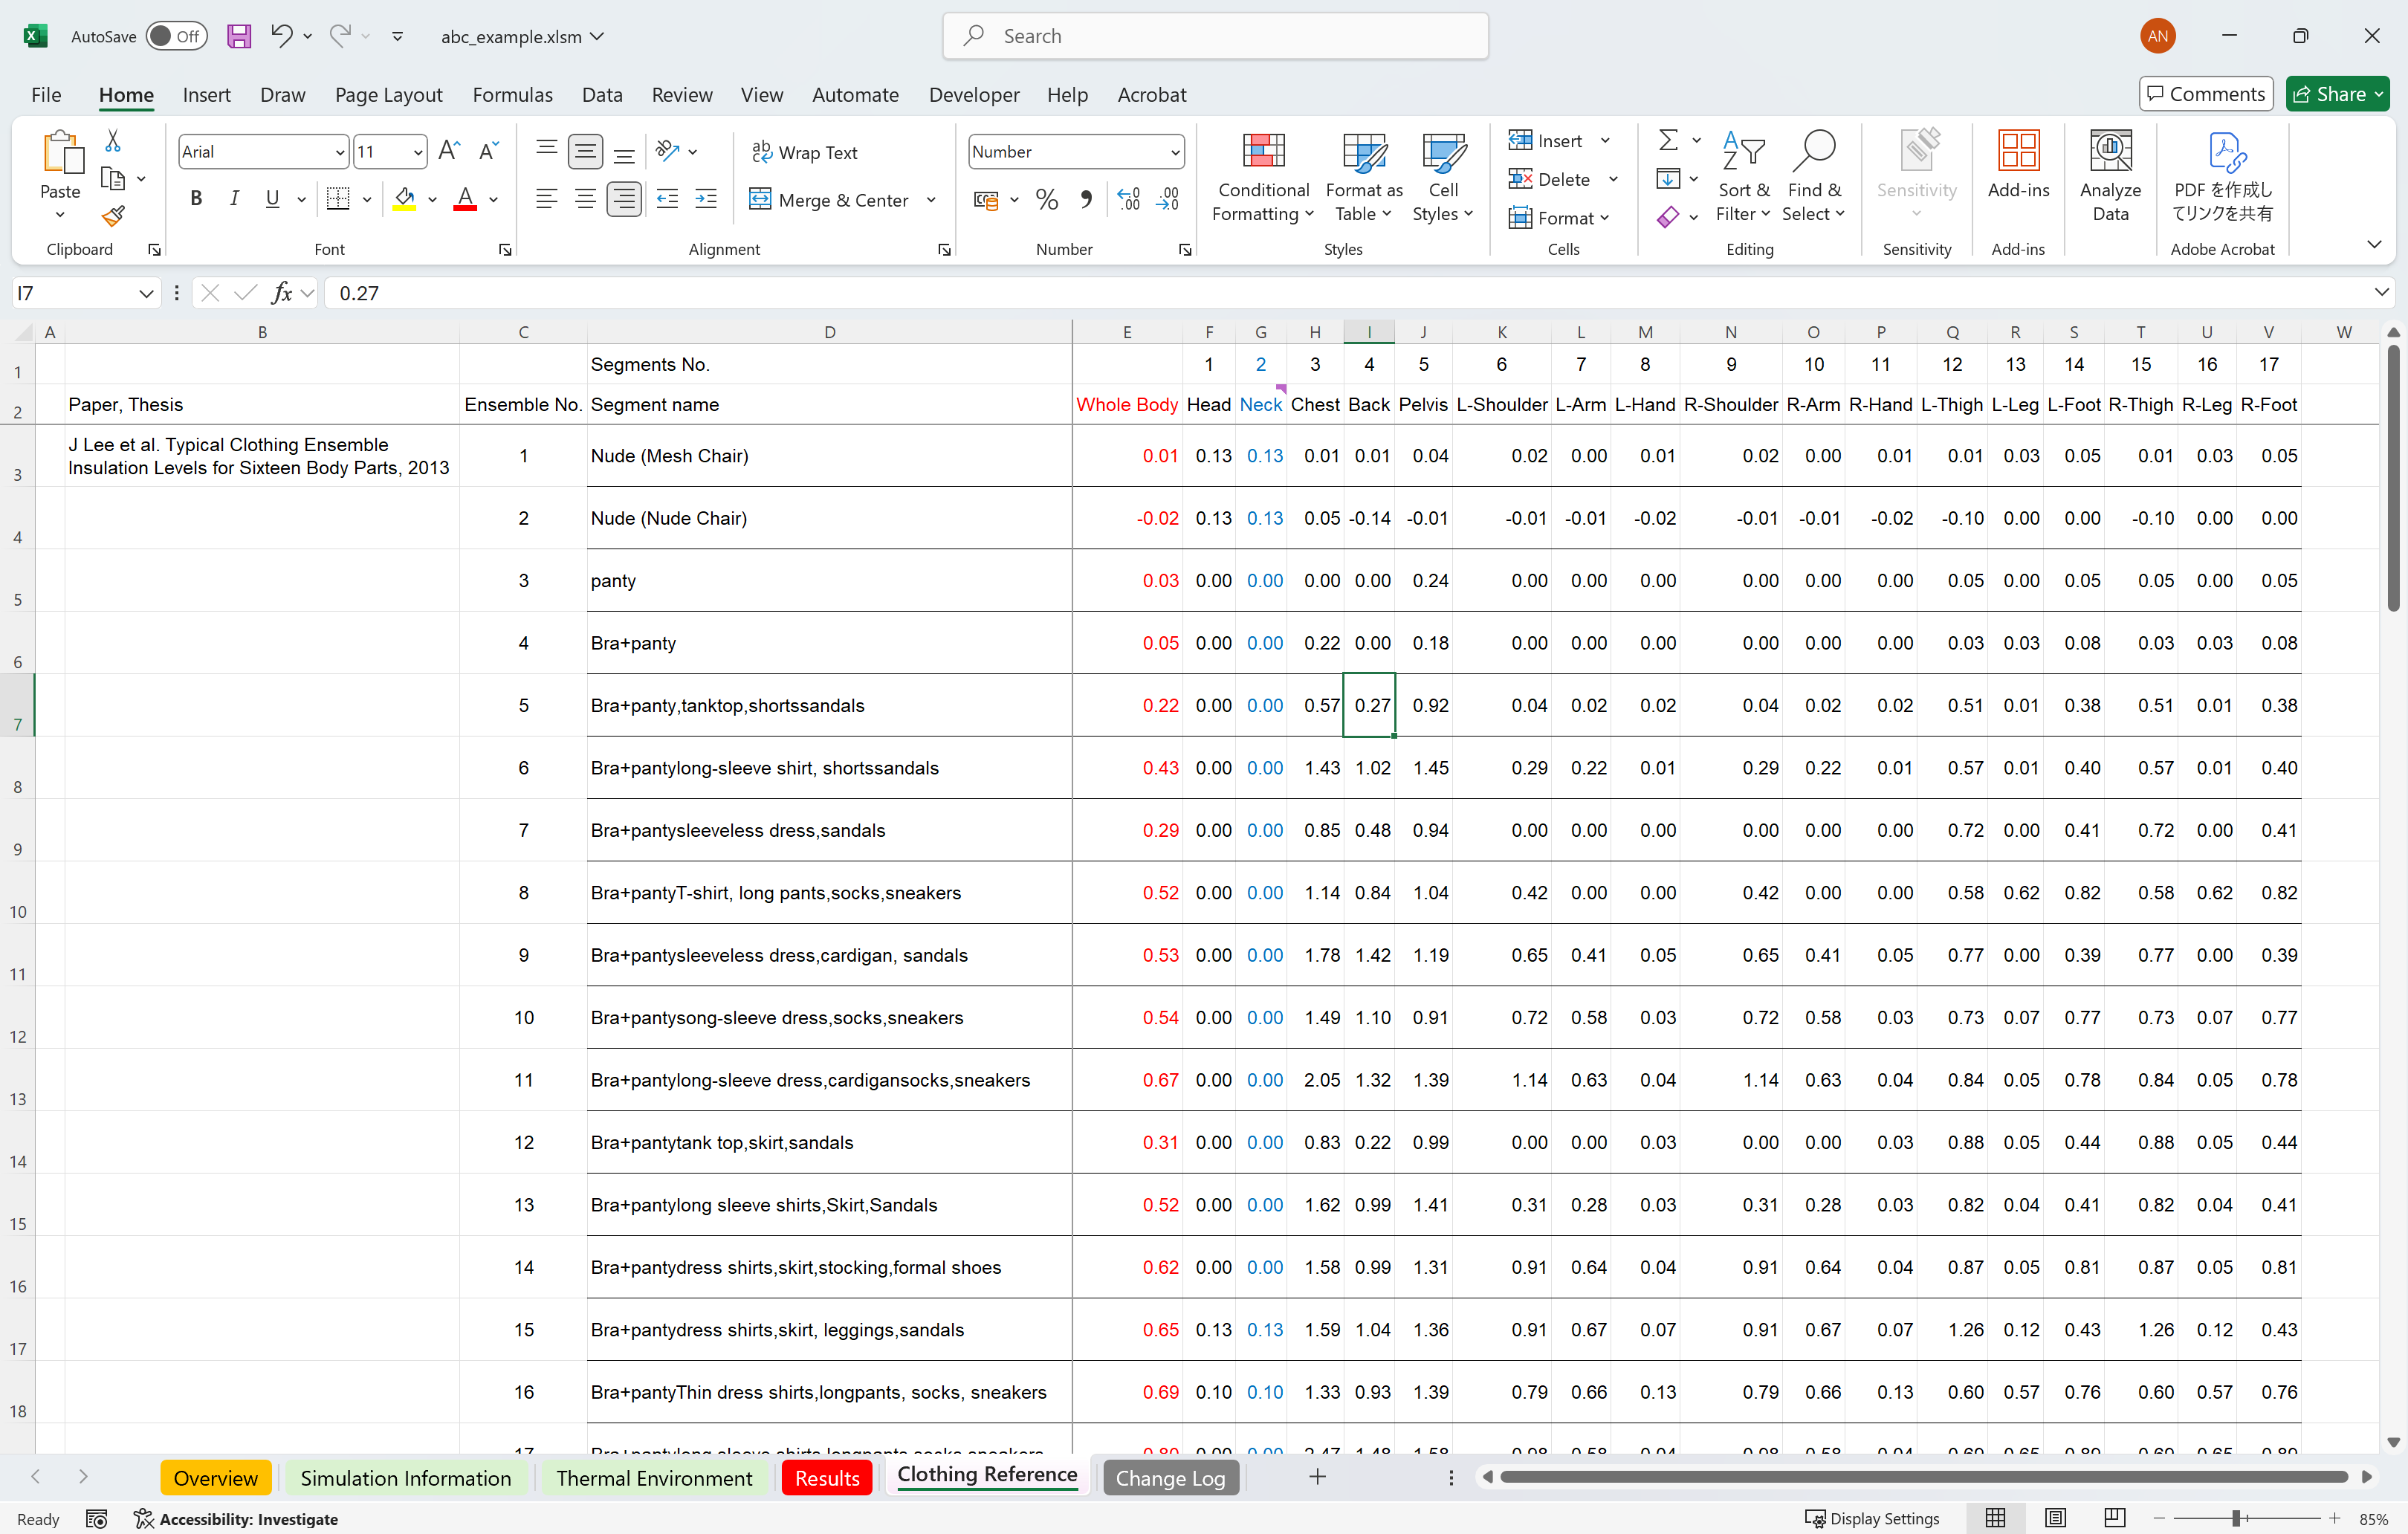This screenshot has height=1534, width=2408.
Task: Click Increase Decimal icon
Action: 1128,200
